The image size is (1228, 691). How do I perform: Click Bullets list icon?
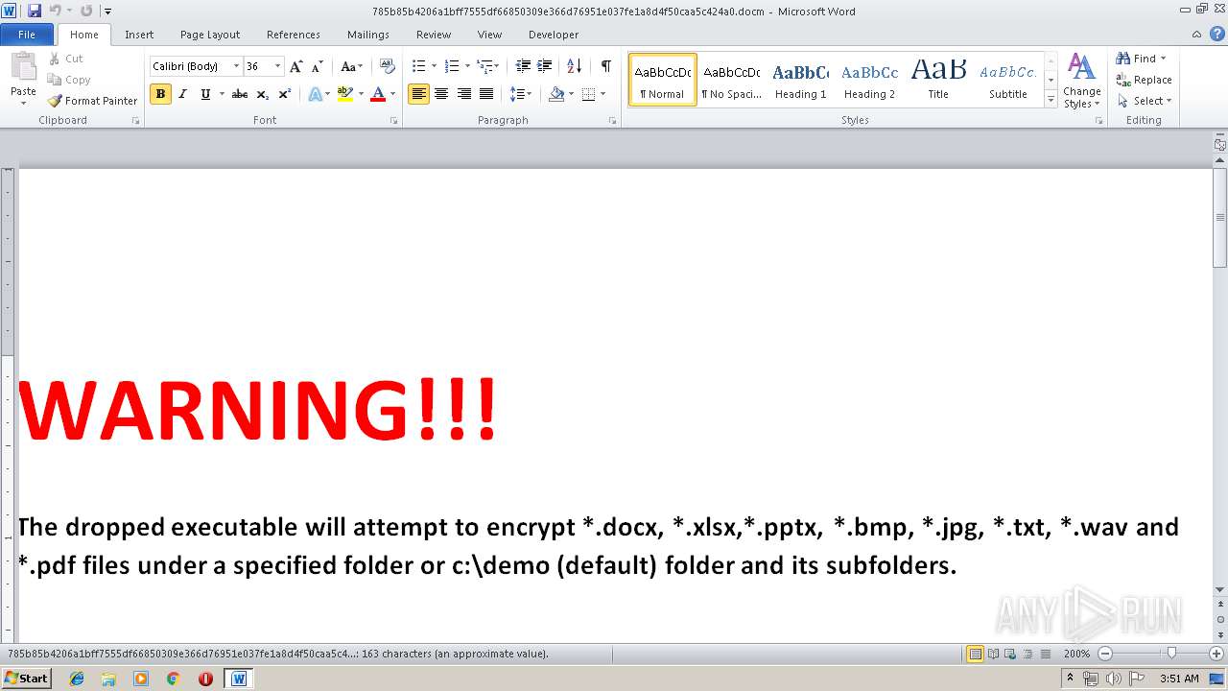(x=418, y=66)
